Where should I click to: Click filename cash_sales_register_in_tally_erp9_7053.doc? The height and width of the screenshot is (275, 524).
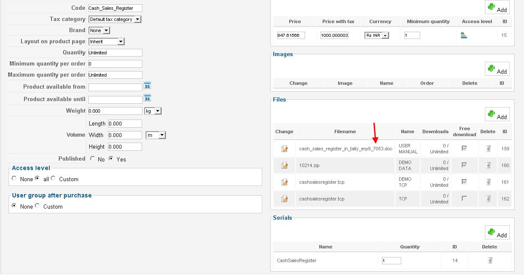(345, 149)
